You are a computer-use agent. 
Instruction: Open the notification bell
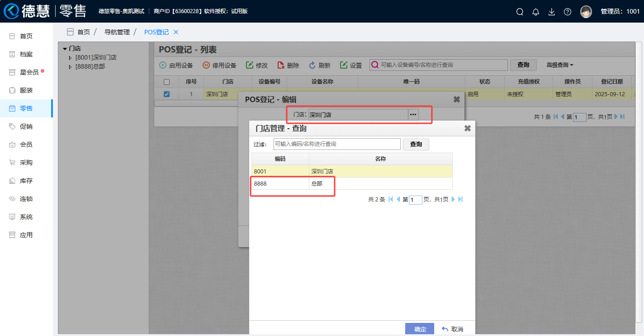click(x=536, y=12)
